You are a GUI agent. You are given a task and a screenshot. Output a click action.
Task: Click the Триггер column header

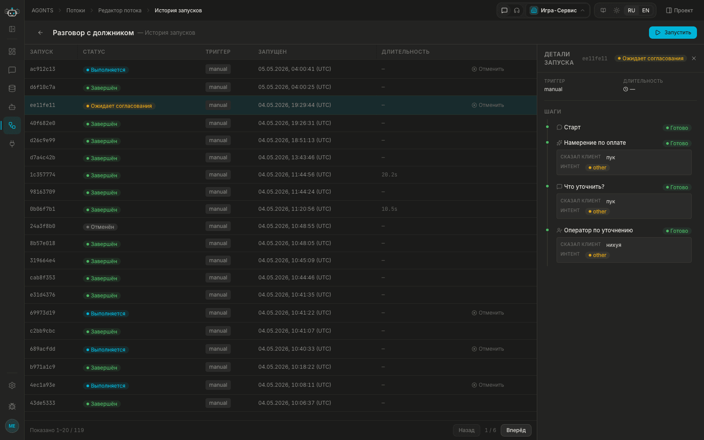tap(218, 52)
